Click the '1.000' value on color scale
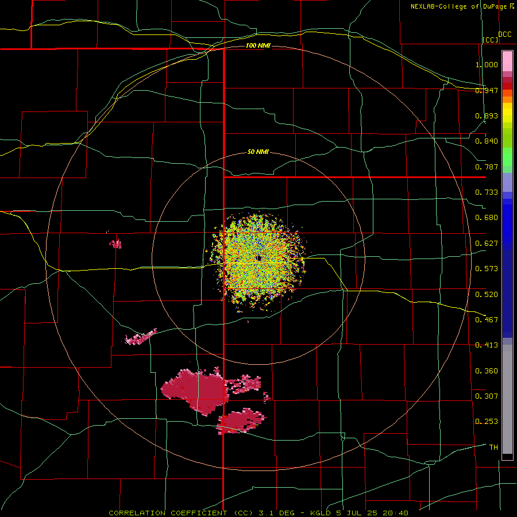The image size is (517, 517). (487, 64)
